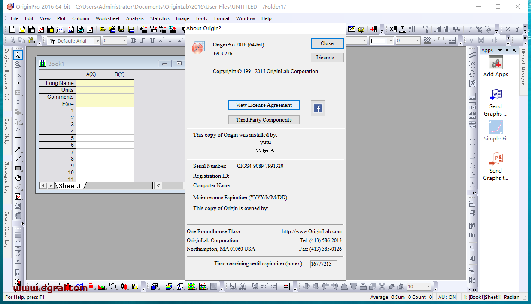
Task: Expand the font size dropdown
Action: (x=124, y=41)
